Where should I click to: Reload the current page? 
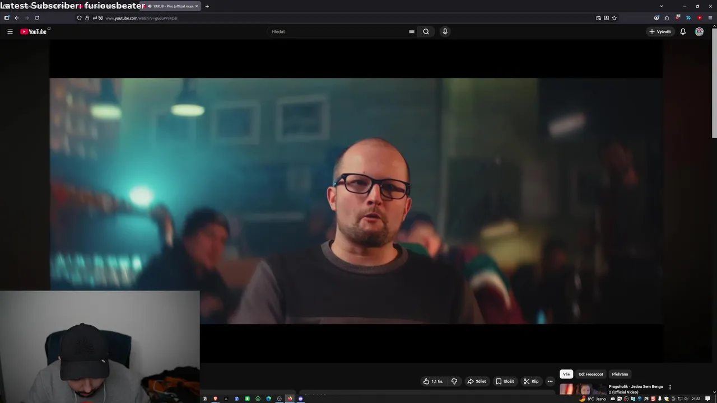[37, 18]
